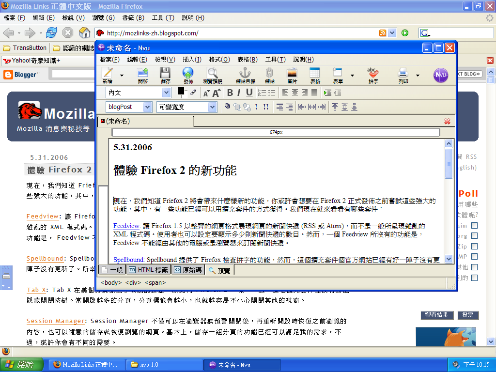Click the Save (儲存) floppy disk icon
Viewport: 496px width, 372px height.
[x=165, y=75]
